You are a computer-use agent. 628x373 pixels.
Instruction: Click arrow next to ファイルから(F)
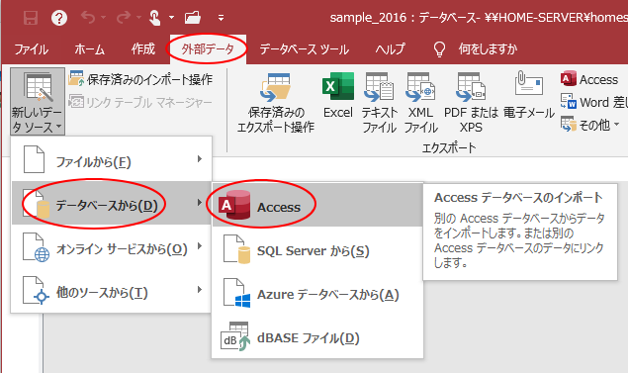coord(200,159)
